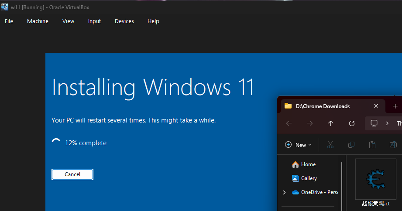Click the 12% complete progress text
402x211 pixels.
click(x=86, y=143)
